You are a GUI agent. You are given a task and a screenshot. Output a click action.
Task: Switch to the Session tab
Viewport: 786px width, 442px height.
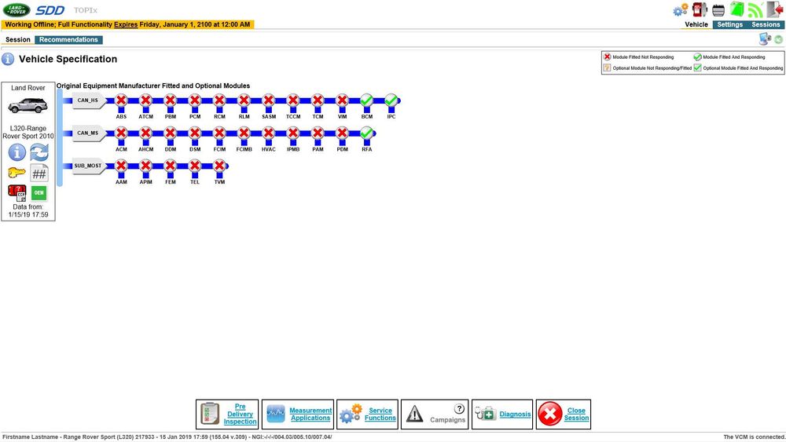(x=18, y=39)
